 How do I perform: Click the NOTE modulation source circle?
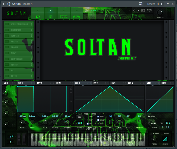tap(172, 83)
